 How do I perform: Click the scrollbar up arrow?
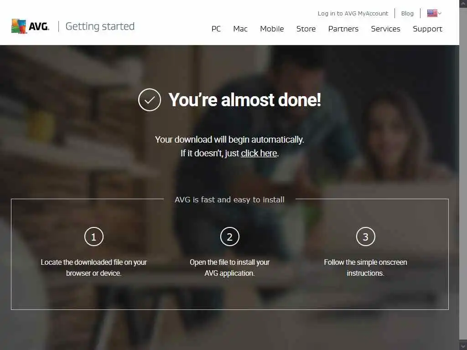463,4
